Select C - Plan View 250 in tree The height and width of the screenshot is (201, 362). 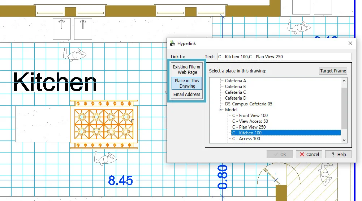tap(249, 127)
